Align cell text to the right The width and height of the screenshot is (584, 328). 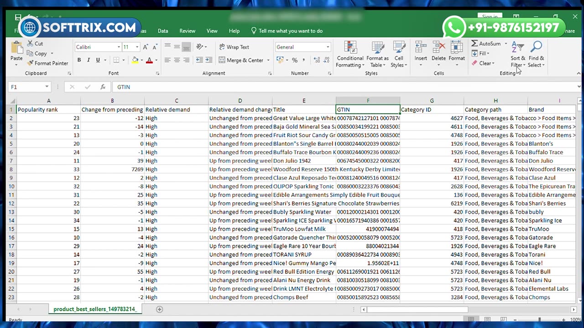[x=186, y=60]
